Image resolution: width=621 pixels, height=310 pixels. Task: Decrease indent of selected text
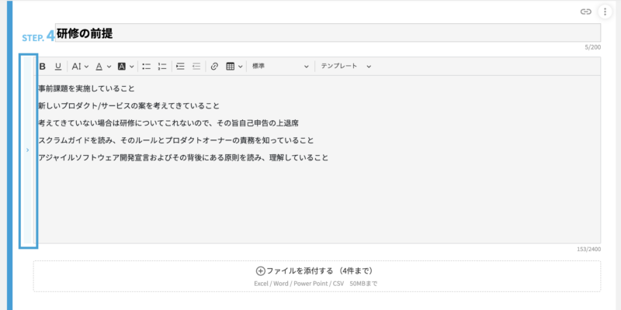click(196, 67)
